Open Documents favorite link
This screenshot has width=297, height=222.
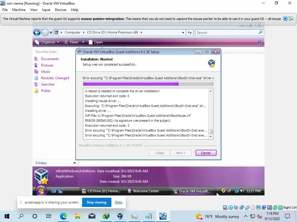click(x=50, y=59)
